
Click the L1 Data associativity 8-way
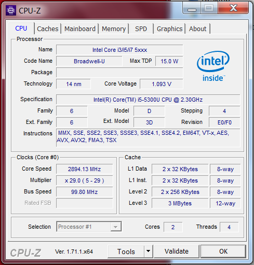pyautogui.click(x=225, y=169)
